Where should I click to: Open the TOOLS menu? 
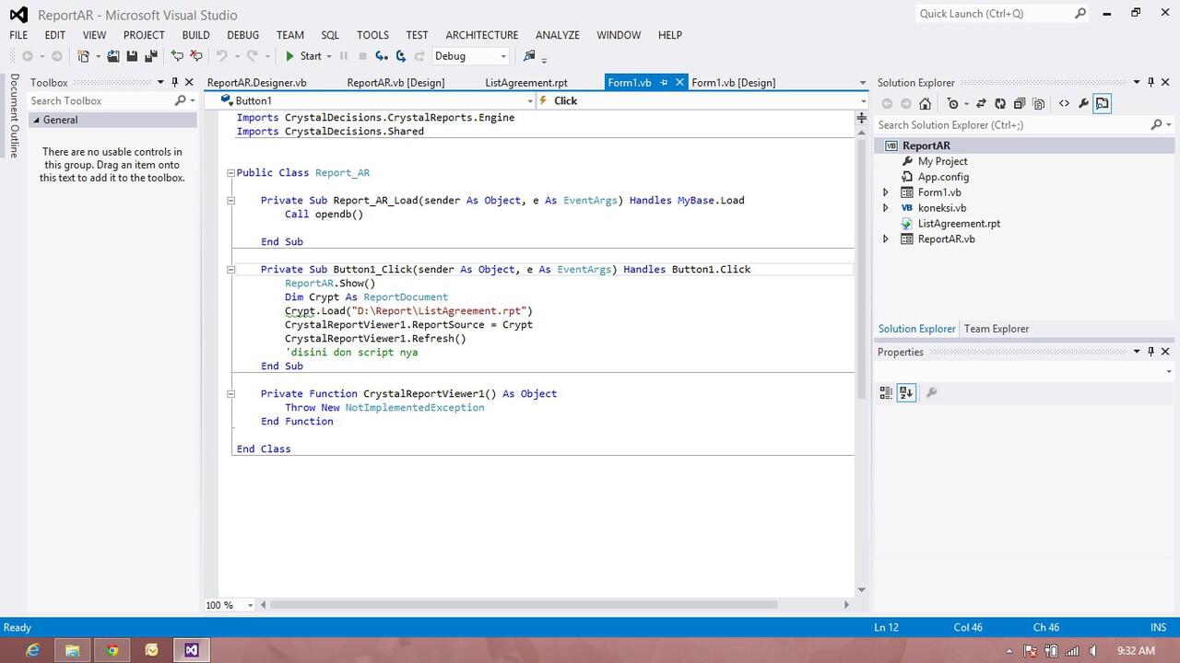[372, 35]
